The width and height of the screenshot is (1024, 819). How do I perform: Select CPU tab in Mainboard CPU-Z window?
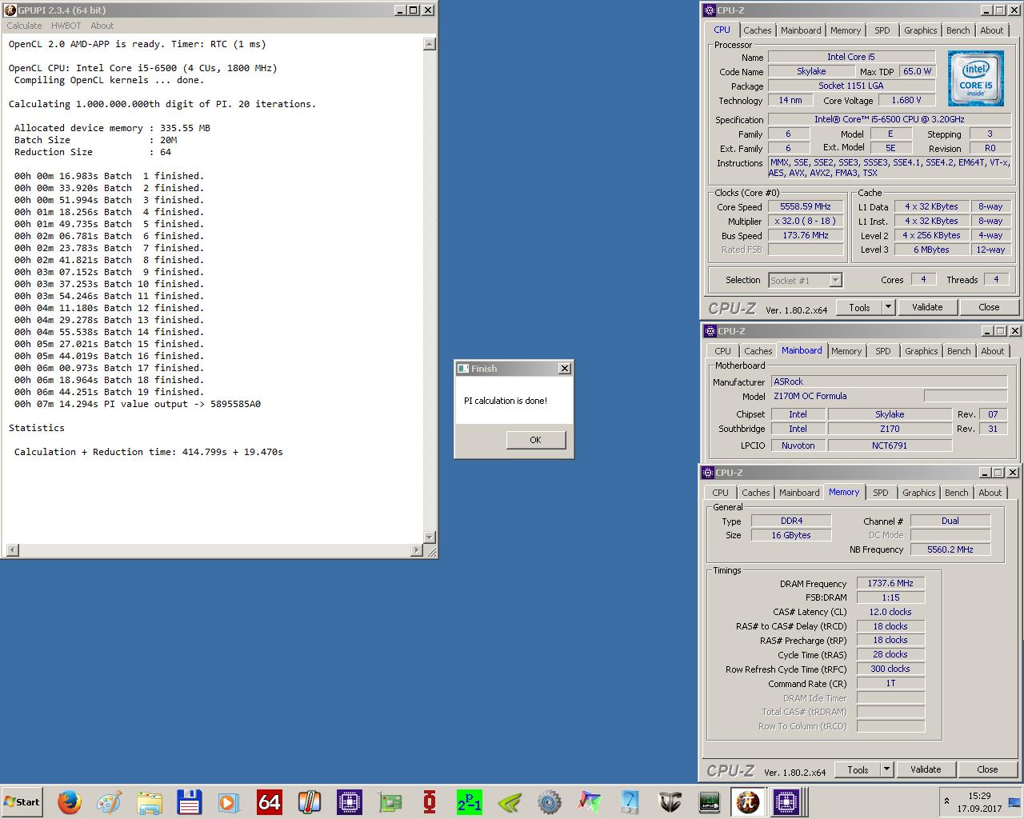click(722, 351)
